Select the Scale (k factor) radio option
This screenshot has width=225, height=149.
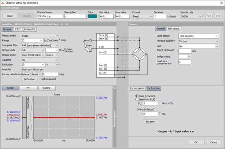(136, 96)
